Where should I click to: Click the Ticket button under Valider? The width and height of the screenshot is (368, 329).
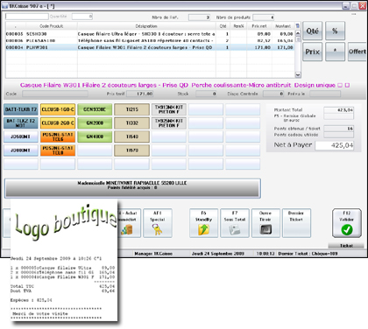pyautogui.click(x=346, y=246)
